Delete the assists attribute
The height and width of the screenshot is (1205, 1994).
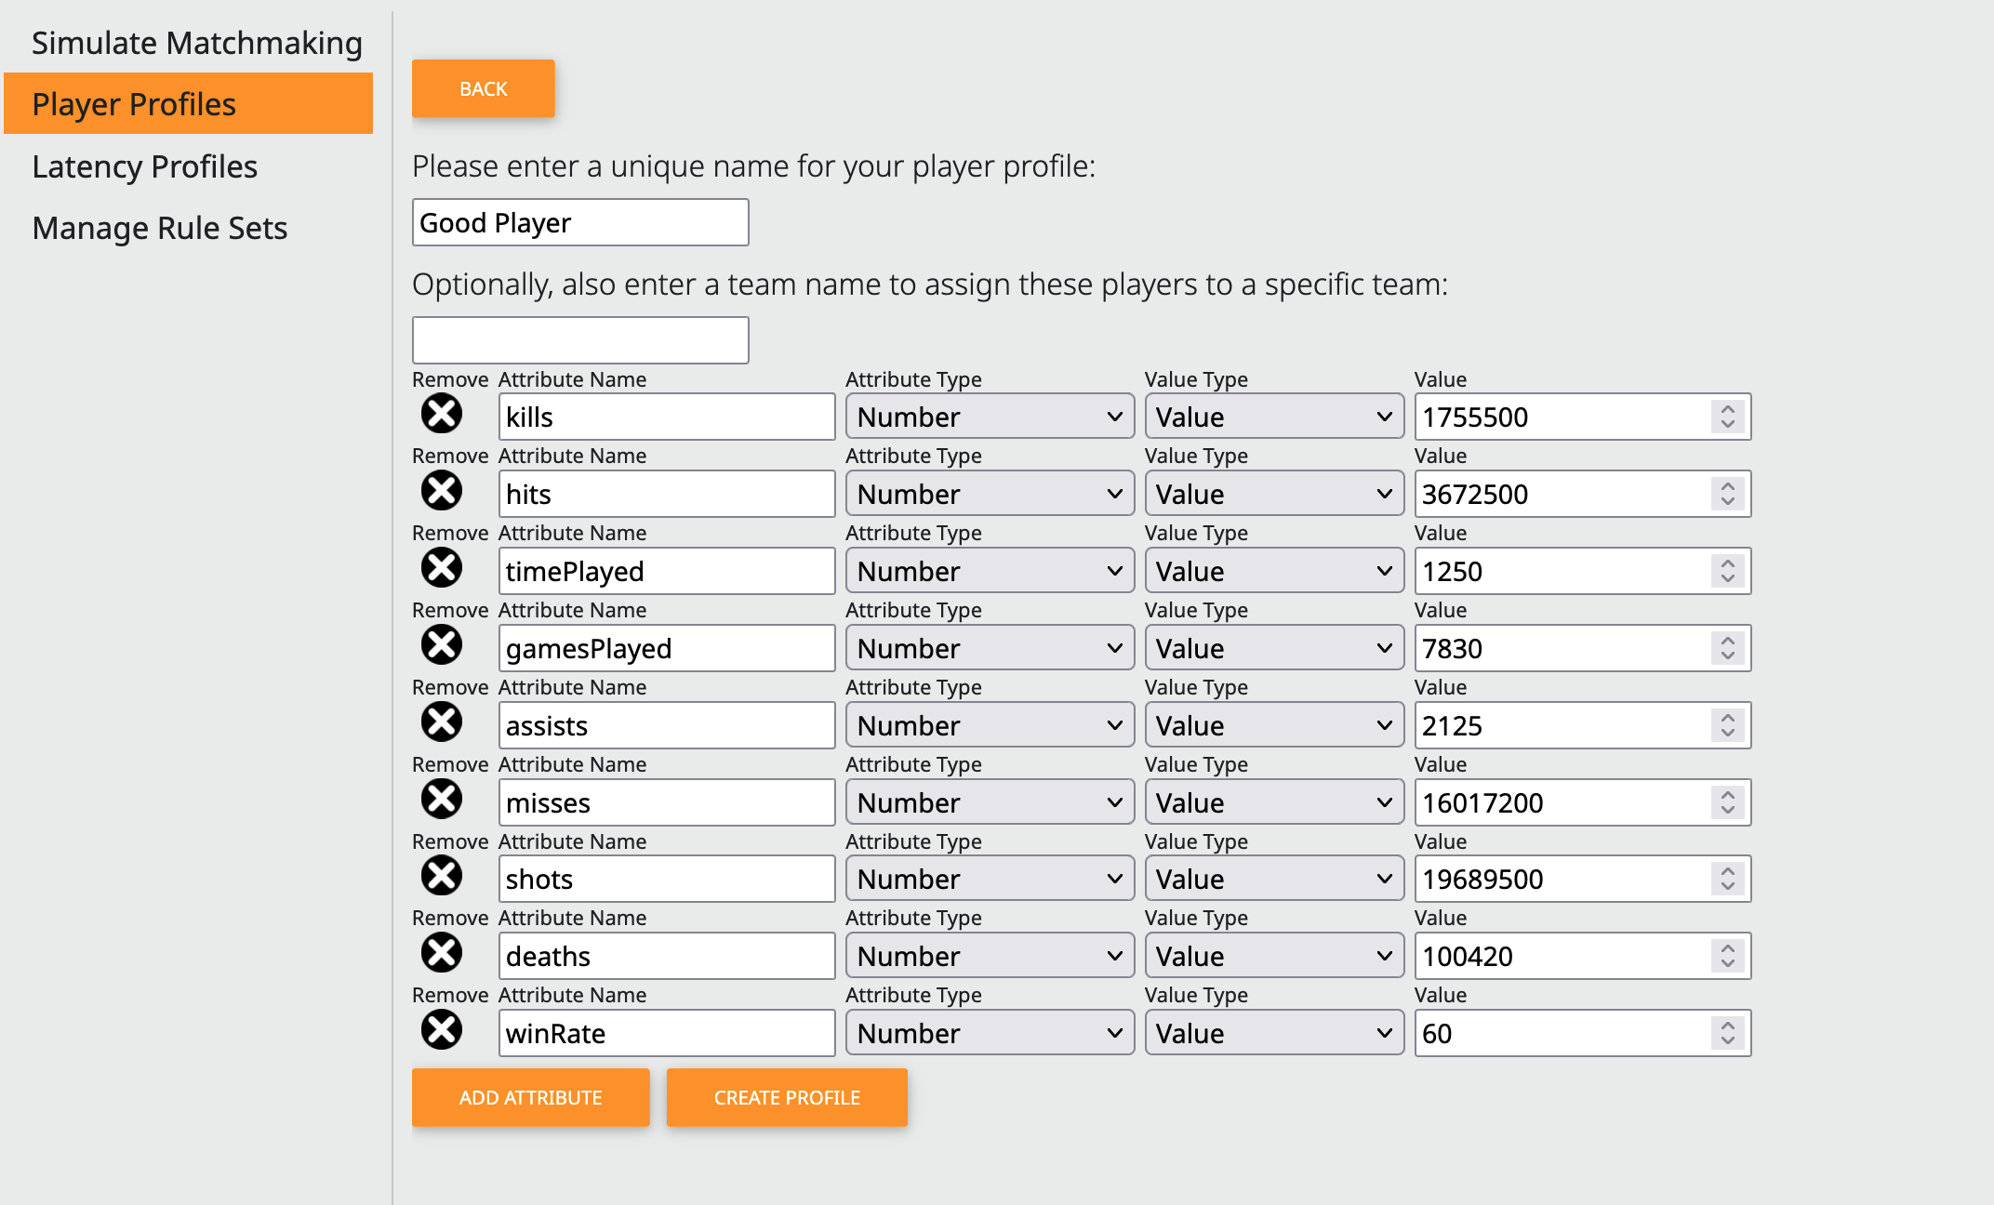coord(441,722)
